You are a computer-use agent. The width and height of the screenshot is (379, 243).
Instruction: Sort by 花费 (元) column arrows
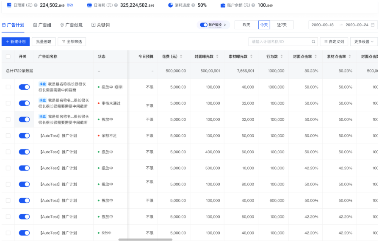click(x=181, y=56)
